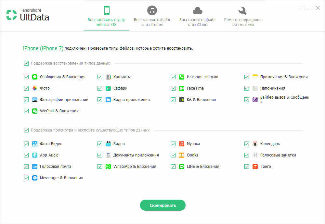Click the Музыка red note icon
Screen dimensions: 325x224
tap(182, 144)
